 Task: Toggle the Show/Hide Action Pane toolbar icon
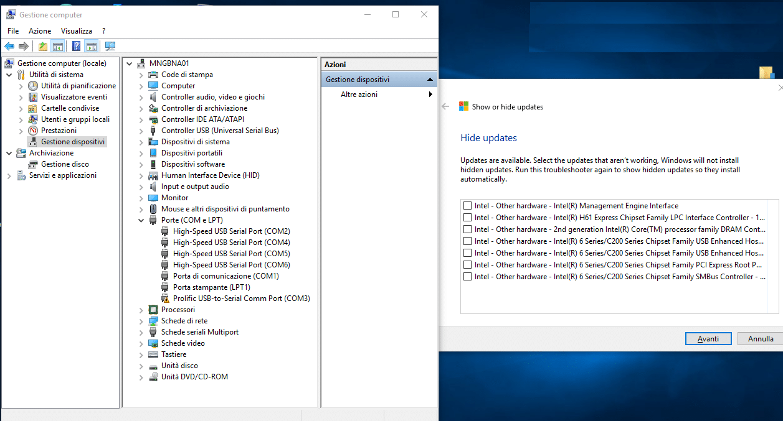91,46
